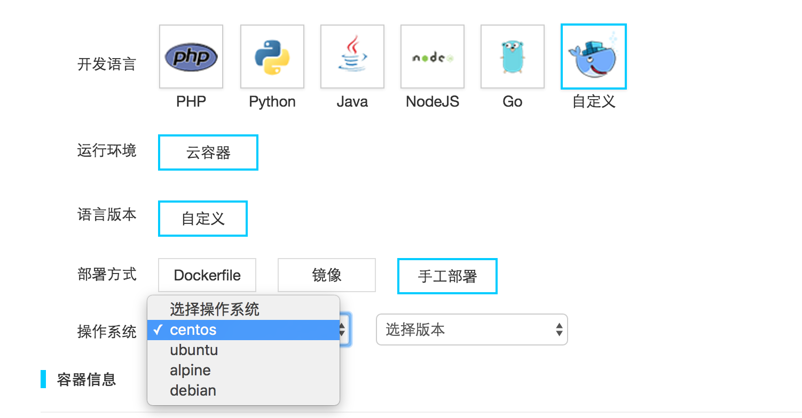
Task: Select 自定义 language version option
Action: click(203, 219)
